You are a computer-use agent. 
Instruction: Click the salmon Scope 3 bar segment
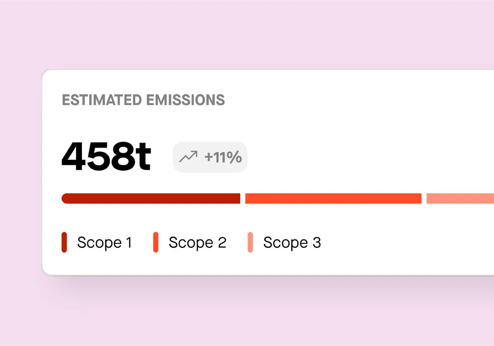click(x=459, y=198)
